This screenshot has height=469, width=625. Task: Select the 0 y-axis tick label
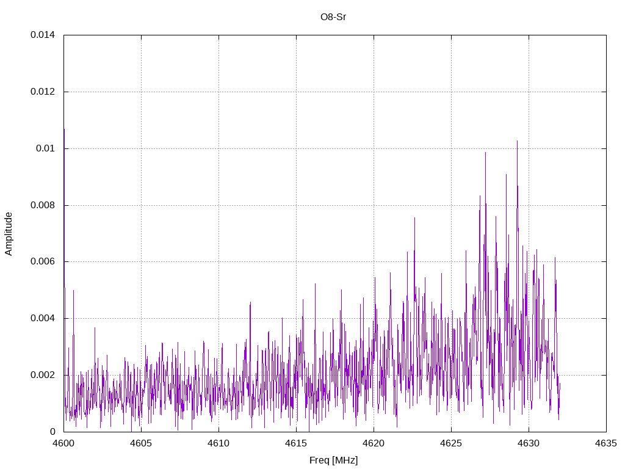pos(52,432)
